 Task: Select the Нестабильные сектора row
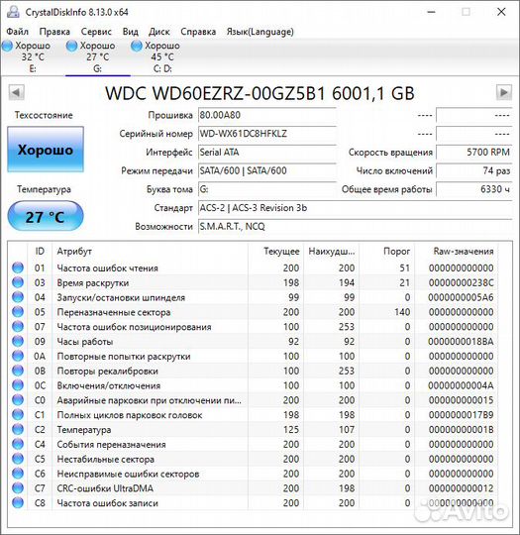253,459
